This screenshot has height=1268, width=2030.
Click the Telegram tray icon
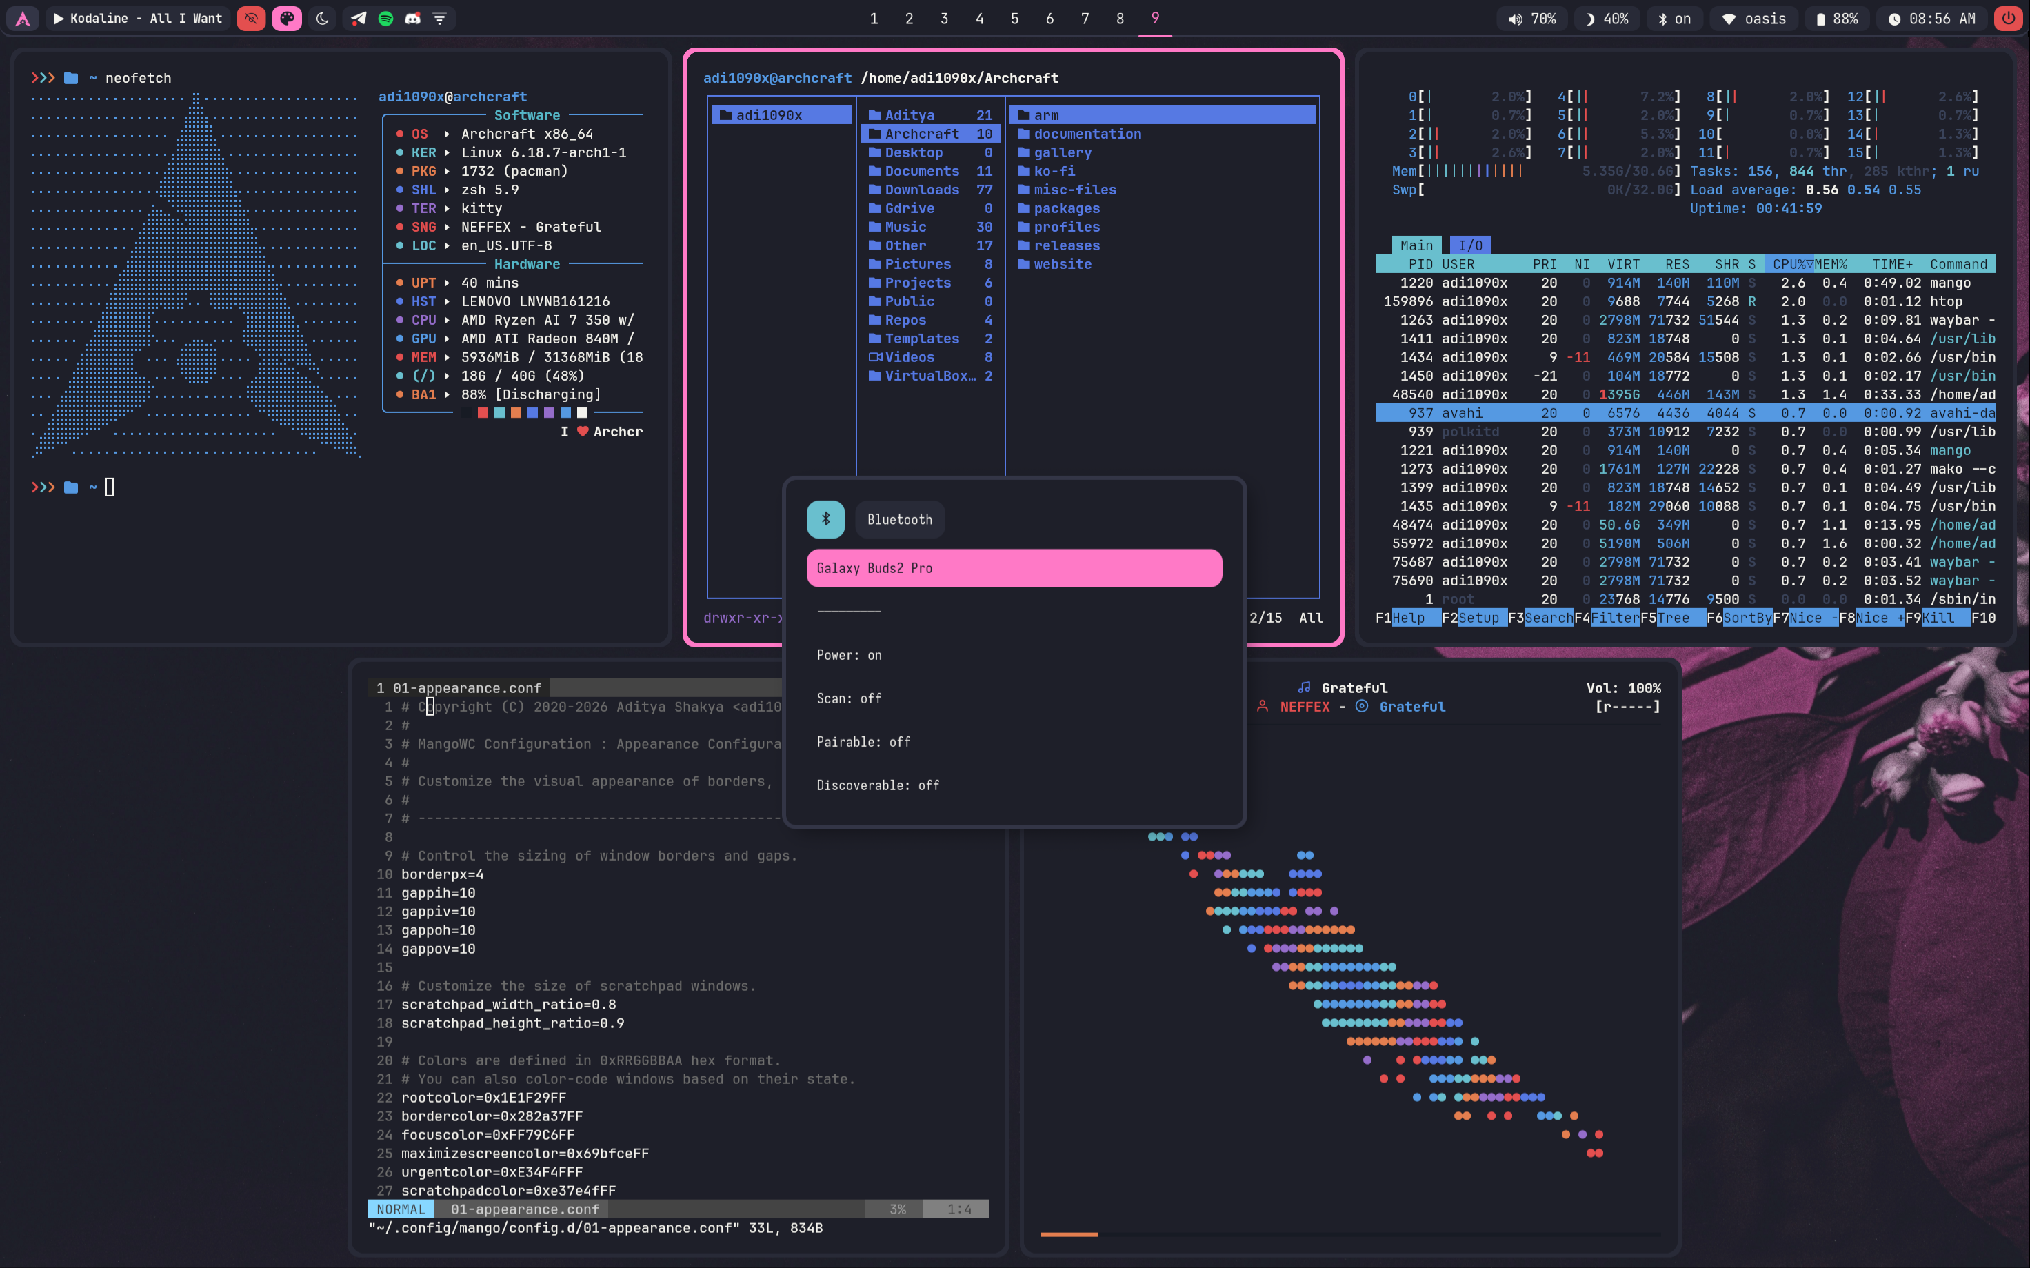tap(358, 19)
